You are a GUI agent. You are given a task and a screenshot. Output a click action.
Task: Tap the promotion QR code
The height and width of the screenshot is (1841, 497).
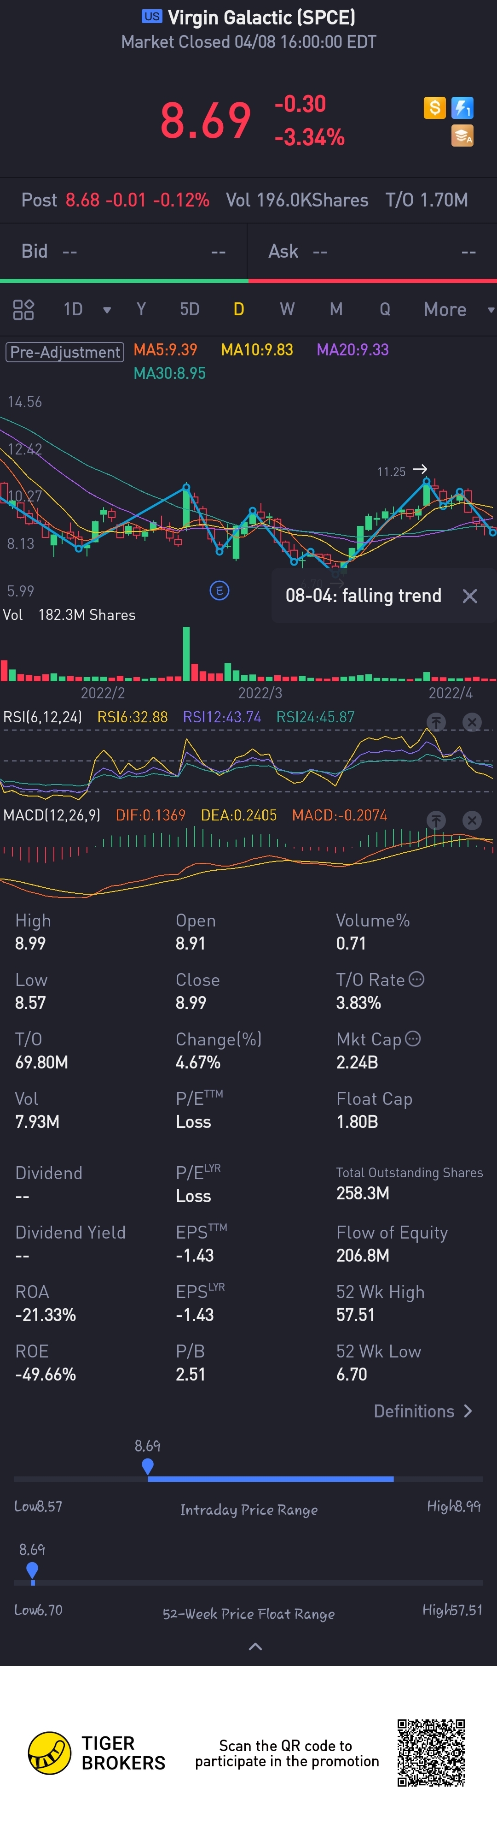pos(431,1752)
